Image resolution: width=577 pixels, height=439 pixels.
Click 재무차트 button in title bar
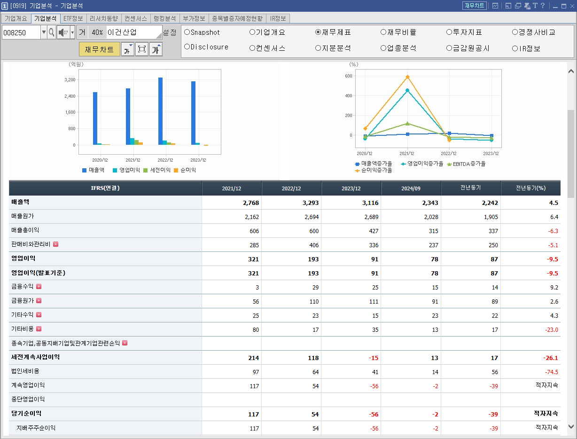click(475, 6)
